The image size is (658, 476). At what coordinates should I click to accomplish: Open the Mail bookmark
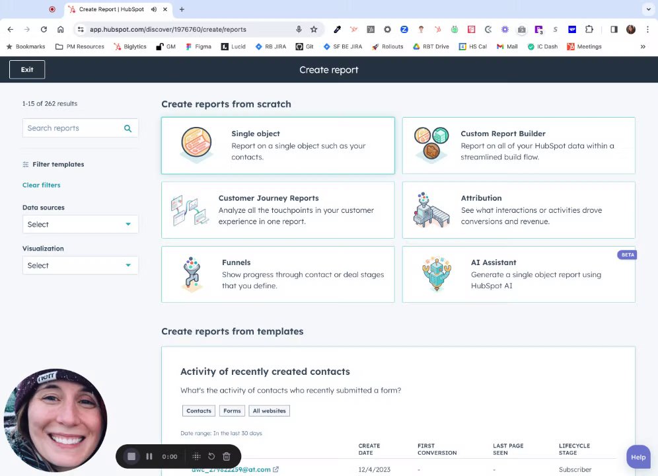coord(507,47)
